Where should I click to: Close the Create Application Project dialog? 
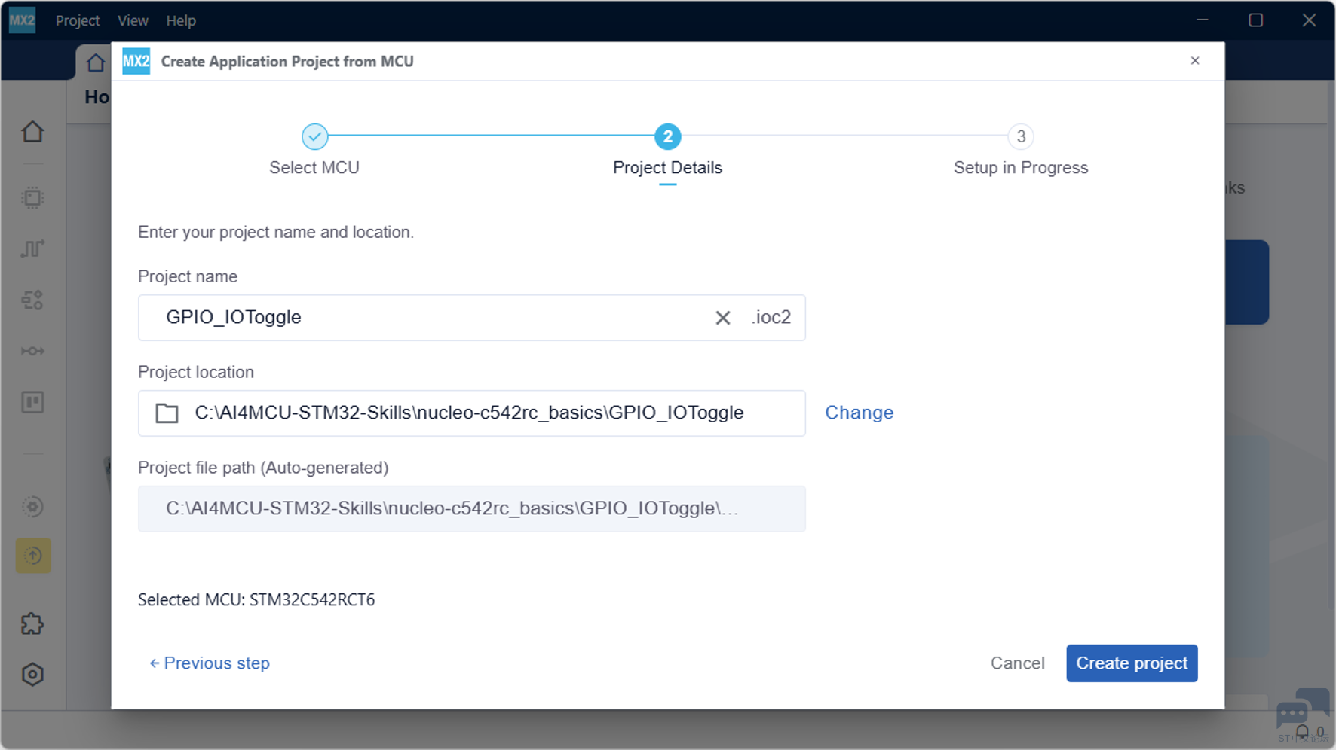[1195, 61]
